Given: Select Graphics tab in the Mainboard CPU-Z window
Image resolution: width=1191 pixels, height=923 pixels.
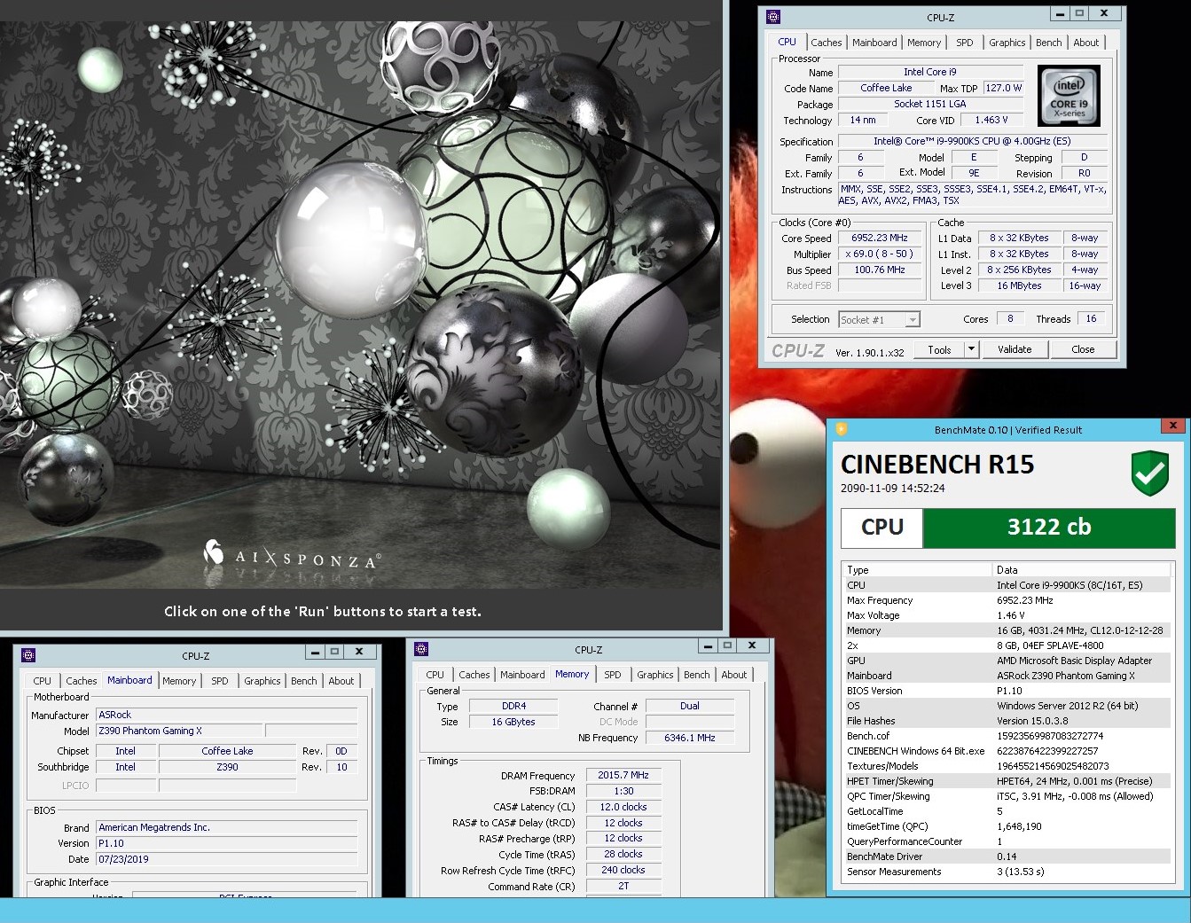Looking at the screenshot, I should coord(262,681).
